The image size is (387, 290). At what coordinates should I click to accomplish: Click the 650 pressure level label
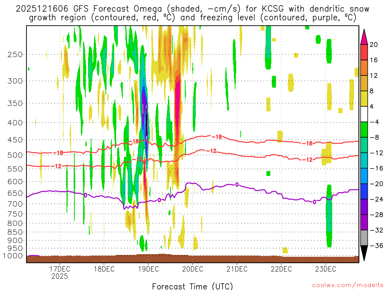pos(15,193)
